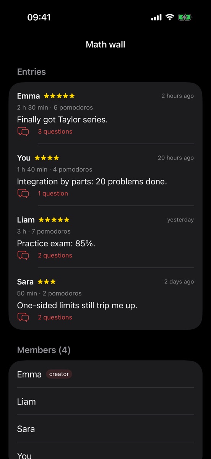This screenshot has height=459, width=211.
Task: Tap the chat bubbles icon on Sara's entry
Action: point(23,317)
